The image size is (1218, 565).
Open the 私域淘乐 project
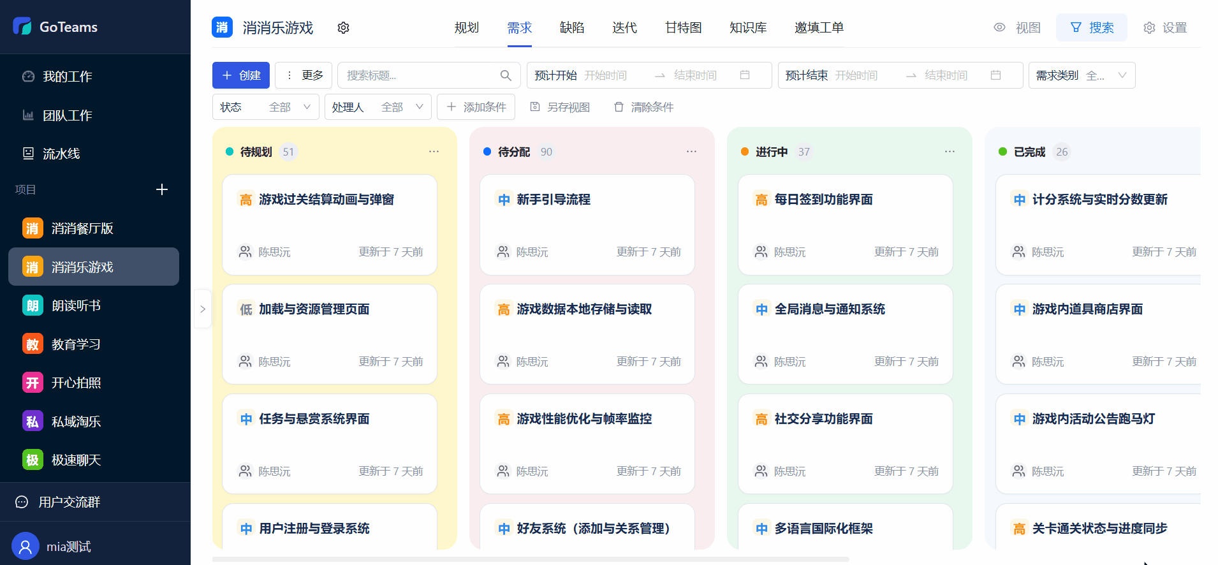[94, 422]
